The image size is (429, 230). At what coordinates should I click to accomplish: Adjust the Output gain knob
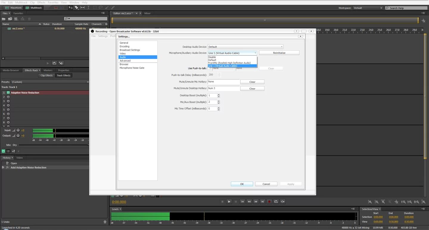click(x=18, y=136)
